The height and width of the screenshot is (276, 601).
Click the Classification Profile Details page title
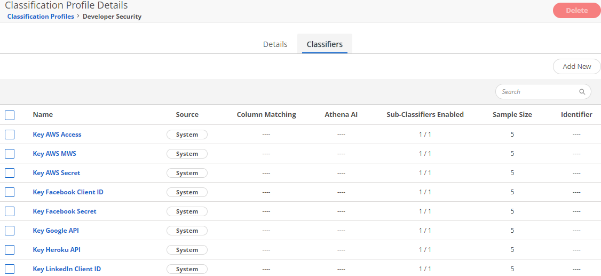tap(66, 5)
